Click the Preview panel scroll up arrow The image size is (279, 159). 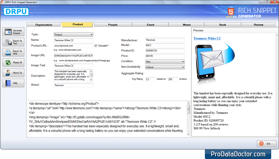coord(277,34)
